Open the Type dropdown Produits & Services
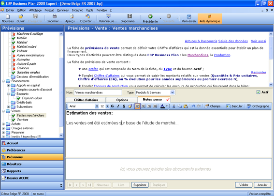Viewport: 274px width, 196px height. (173, 92)
